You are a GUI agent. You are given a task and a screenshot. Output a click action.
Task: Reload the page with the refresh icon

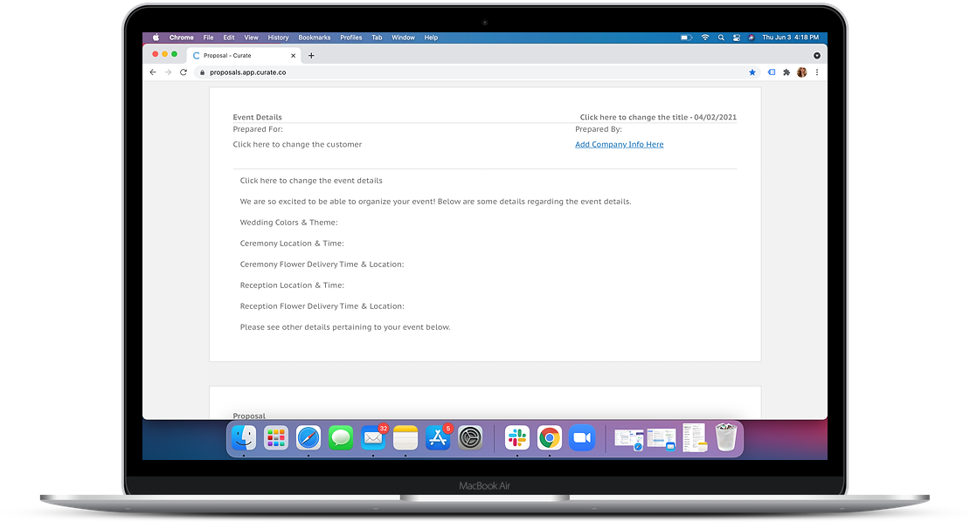[x=184, y=72]
